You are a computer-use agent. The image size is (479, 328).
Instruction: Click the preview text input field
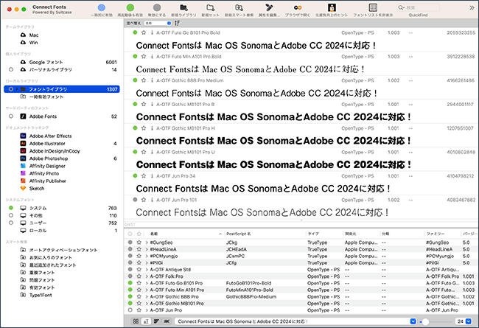(x=293, y=321)
